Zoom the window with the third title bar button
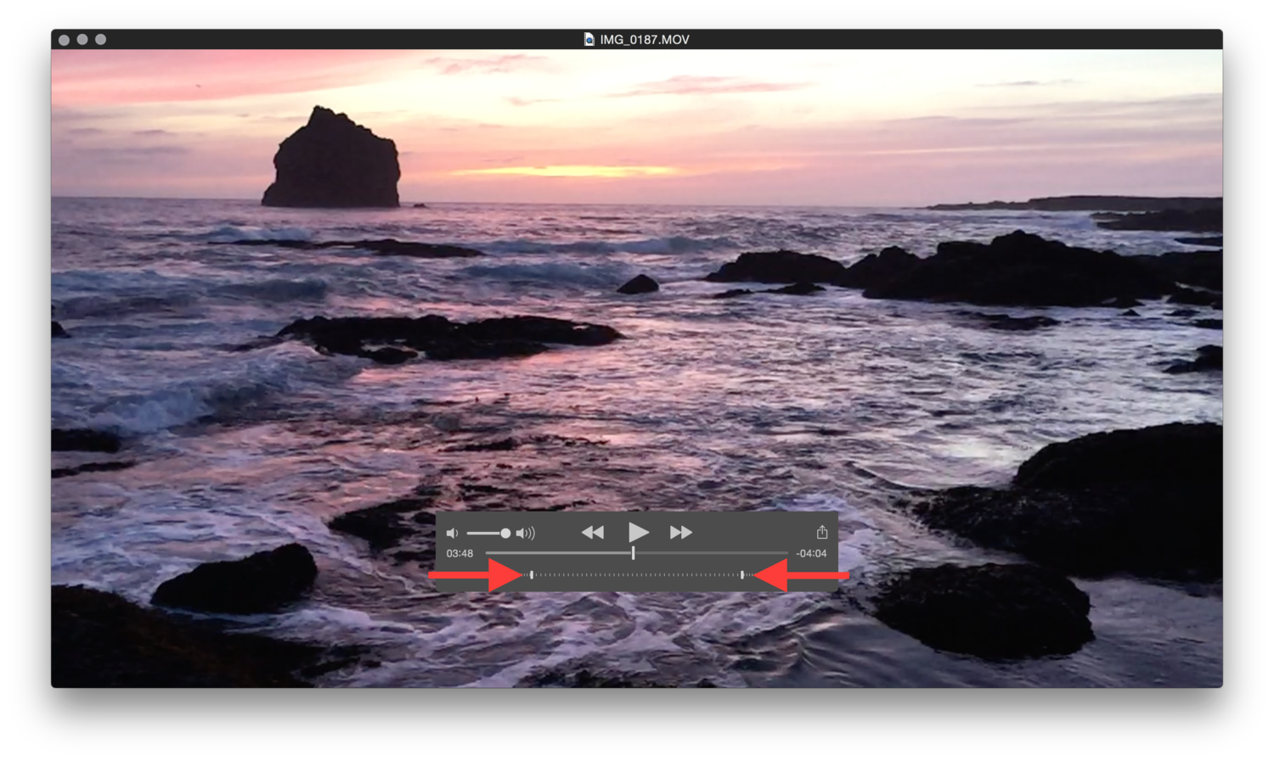The width and height of the screenshot is (1274, 761). coord(101,39)
